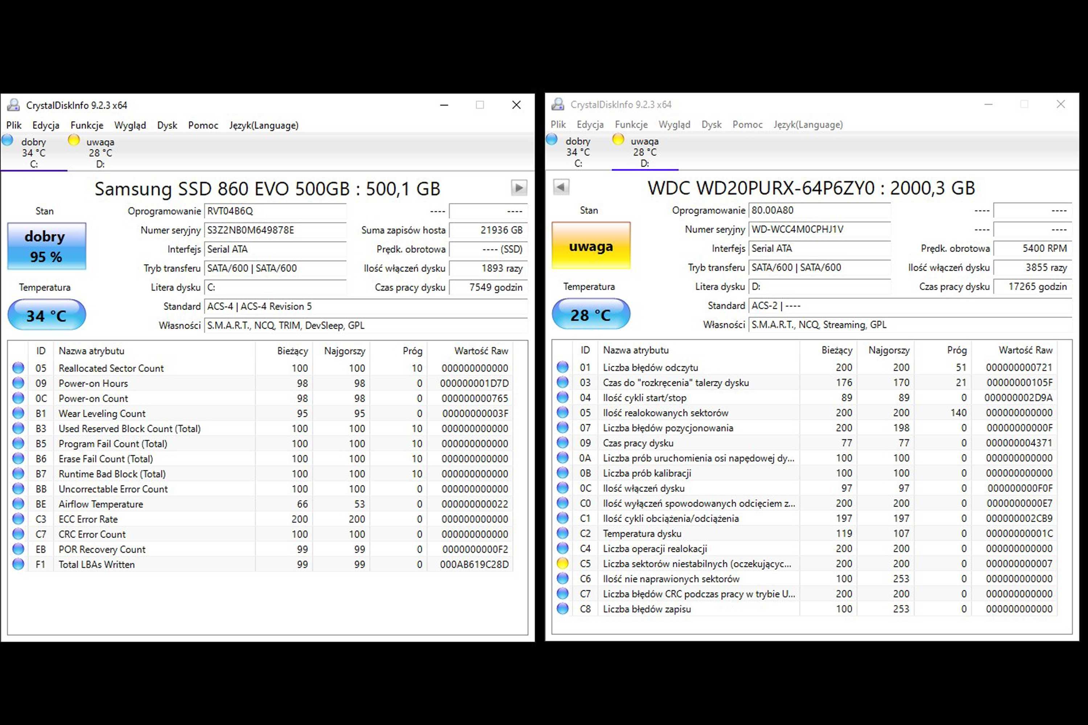Go to previous disk with left arrow button
Viewport: 1088px width, 725px height.
pyautogui.click(x=561, y=187)
